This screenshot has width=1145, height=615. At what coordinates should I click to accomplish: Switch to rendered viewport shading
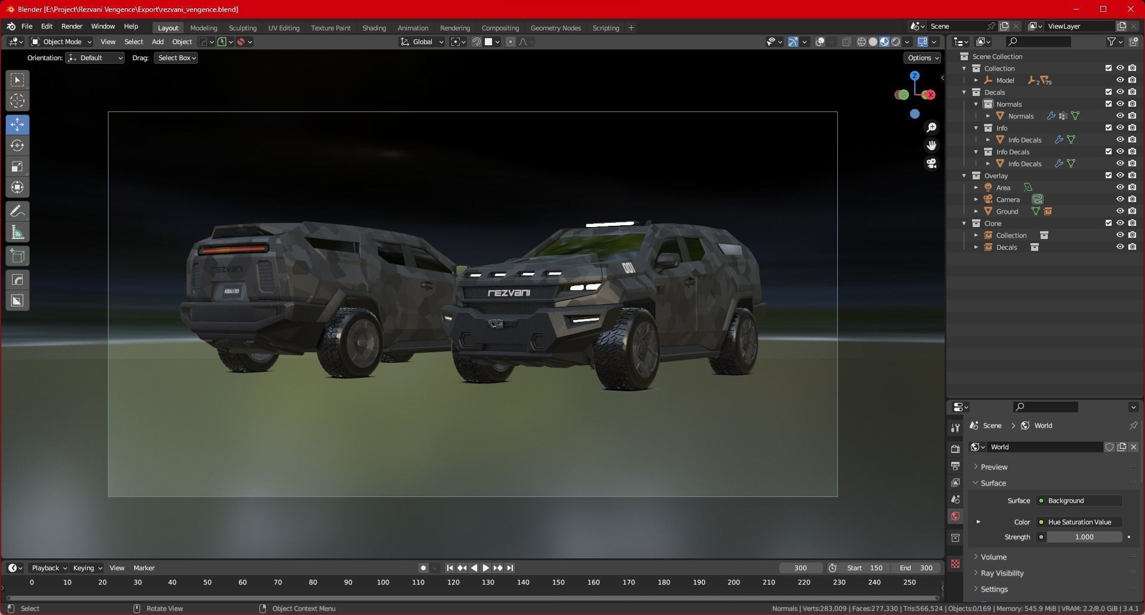pos(896,42)
